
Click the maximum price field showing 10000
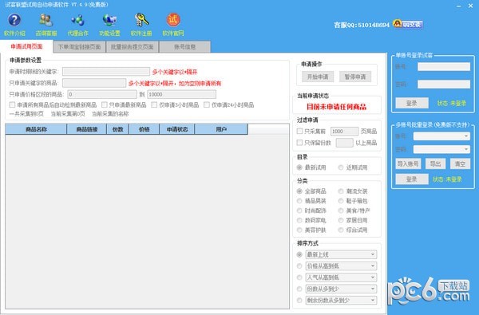pos(182,94)
